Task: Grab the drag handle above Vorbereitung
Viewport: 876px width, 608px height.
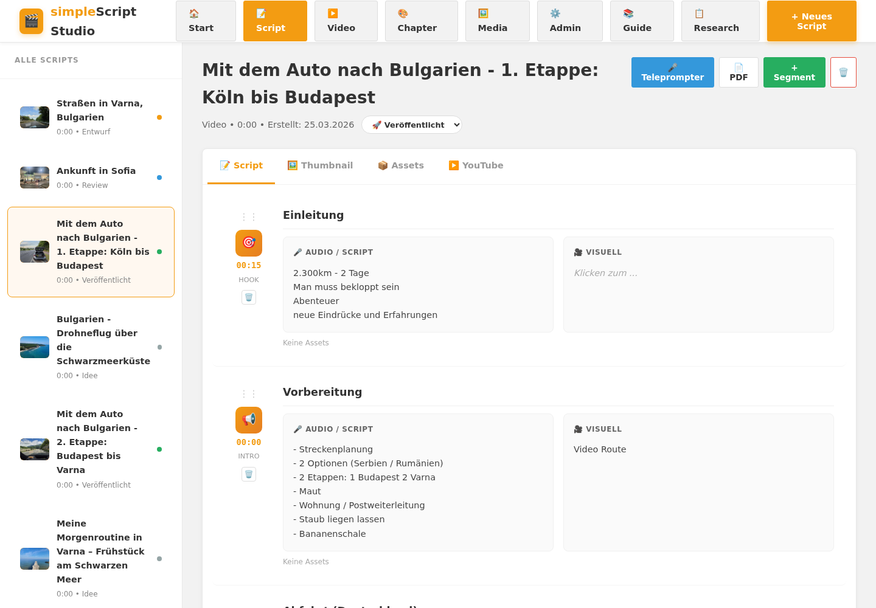Action: [249, 394]
